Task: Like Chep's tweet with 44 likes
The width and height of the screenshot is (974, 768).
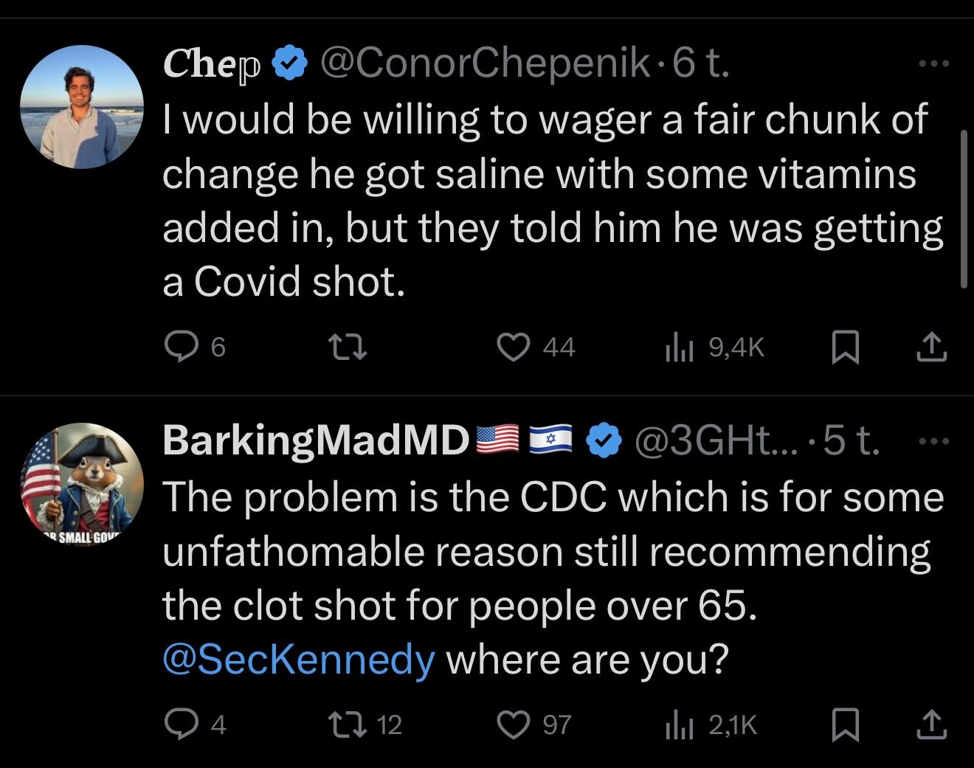Action: (513, 347)
